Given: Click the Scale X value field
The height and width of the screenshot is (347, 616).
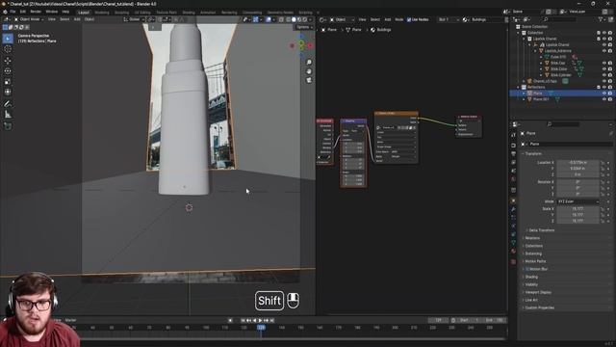Looking at the screenshot, I should (577, 209).
